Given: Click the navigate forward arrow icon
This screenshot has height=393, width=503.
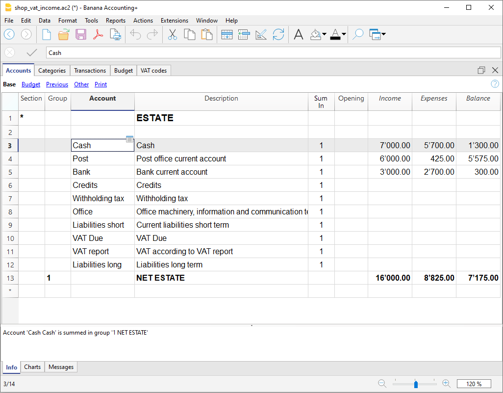Looking at the screenshot, I should 26,34.
